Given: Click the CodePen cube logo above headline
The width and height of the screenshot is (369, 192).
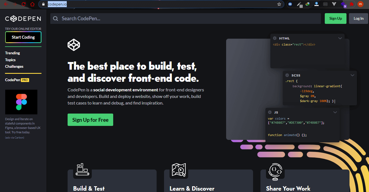Looking at the screenshot, I should 74,45.
